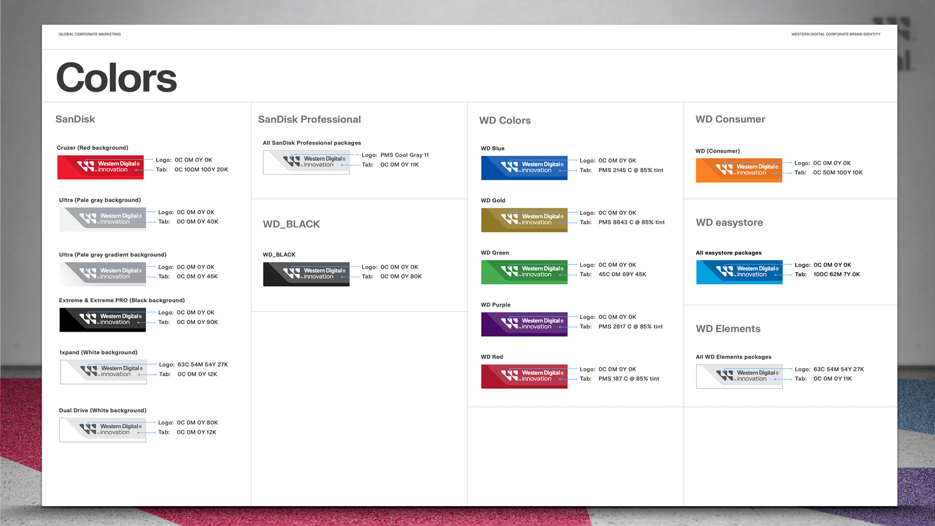The width and height of the screenshot is (935, 526).
Task: Click the Ixpand (White background) label
Action: [x=98, y=353]
